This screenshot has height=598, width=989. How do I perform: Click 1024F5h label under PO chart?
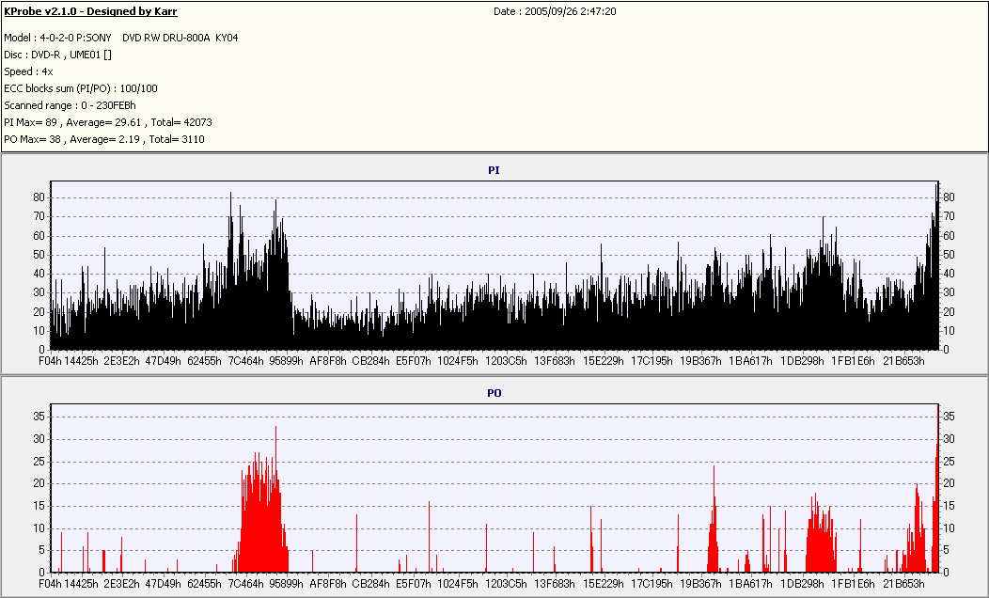458,584
